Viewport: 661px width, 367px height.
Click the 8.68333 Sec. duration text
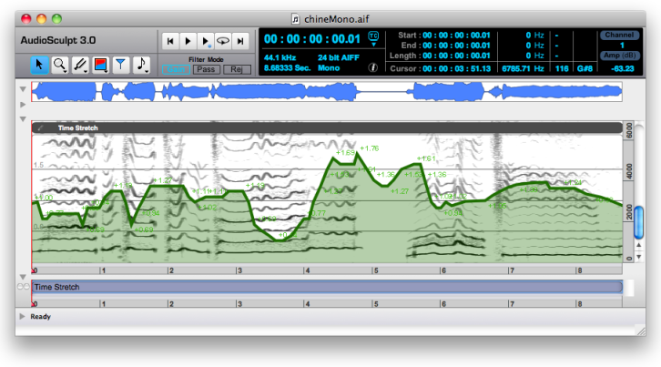287,68
